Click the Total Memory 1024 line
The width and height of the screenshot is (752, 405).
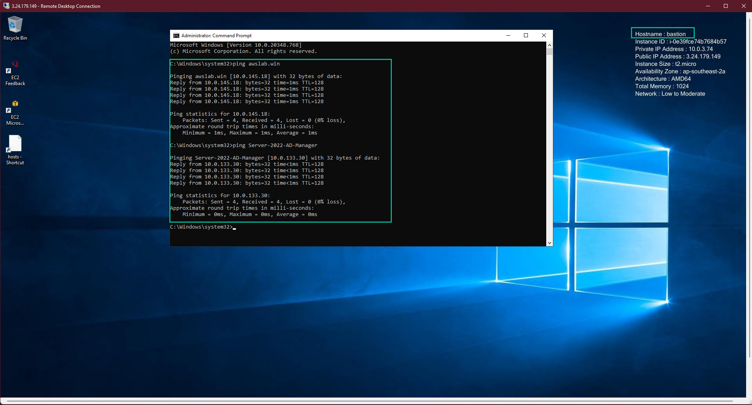coord(662,86)
